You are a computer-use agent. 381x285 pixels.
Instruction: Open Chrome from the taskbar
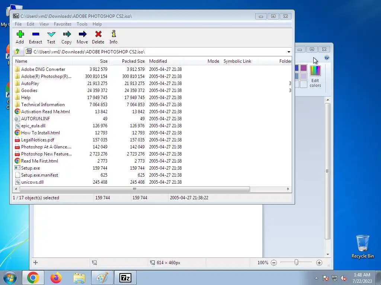pos(33,278)
